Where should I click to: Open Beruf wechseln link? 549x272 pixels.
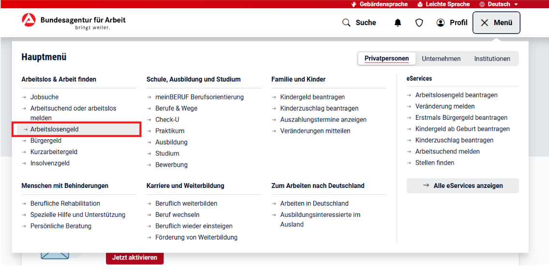point(178,215)
